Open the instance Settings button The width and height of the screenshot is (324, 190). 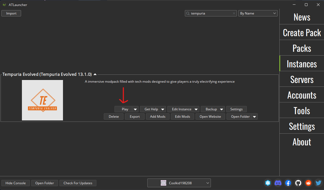click(x=236, y=109)
